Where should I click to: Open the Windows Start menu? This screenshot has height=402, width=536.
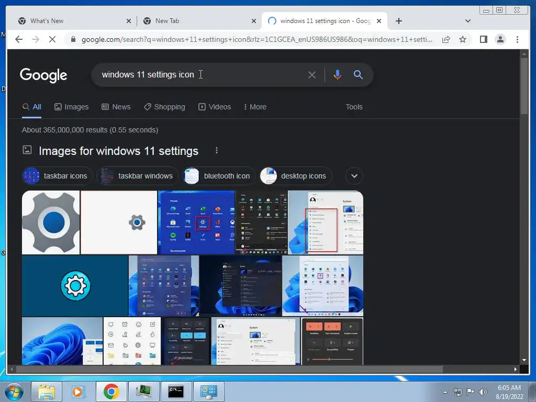pos(14,392)
